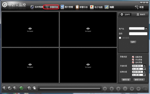Click on the playback progress slider
Viewport: 150px width, 94px height.
70,88
